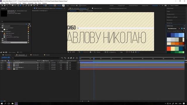
Task: Click the Fill color swatch in toolbar
Action: (x=55, y=6)
